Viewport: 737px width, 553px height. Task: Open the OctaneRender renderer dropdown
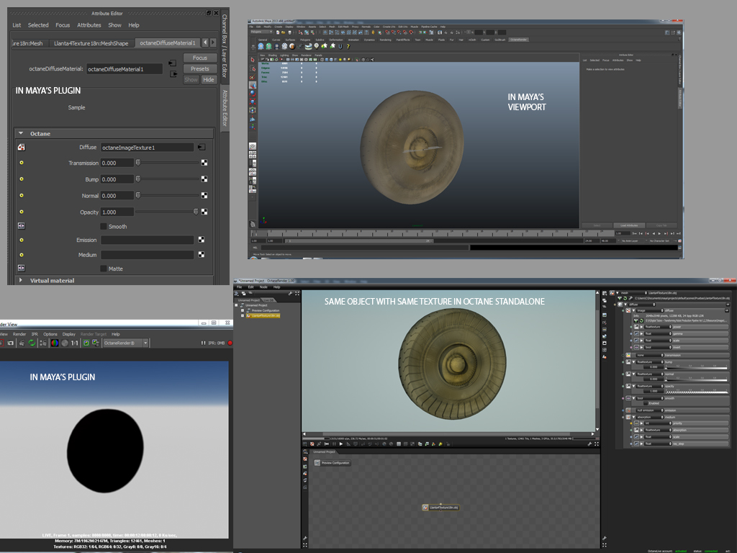point(127,343)
